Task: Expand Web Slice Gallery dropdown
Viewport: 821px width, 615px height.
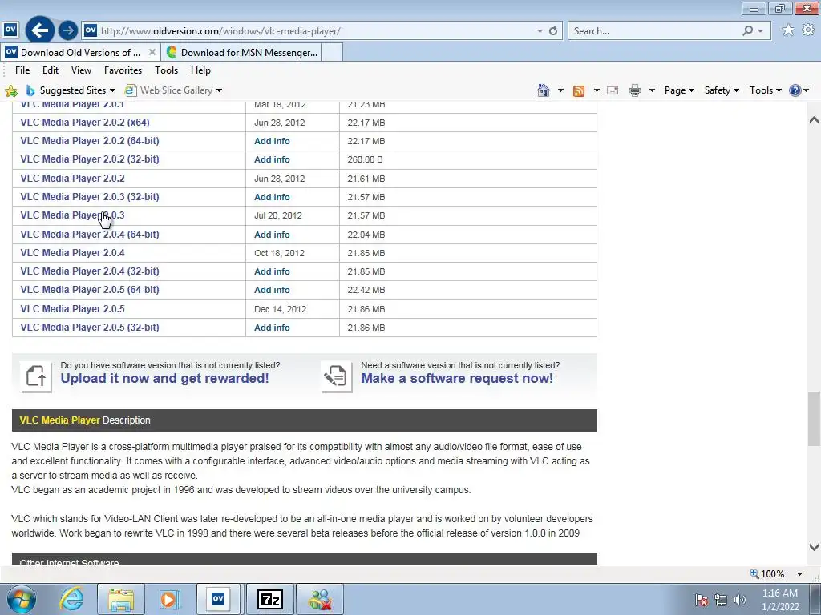Action: [220, 90]
